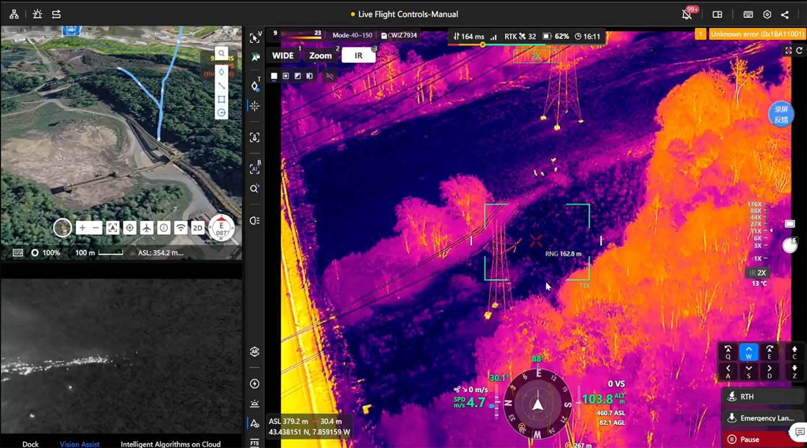Select the map polygon area tool
Image resolution: width=807 pixels, height=448 pixels.
tap(221, 99)
